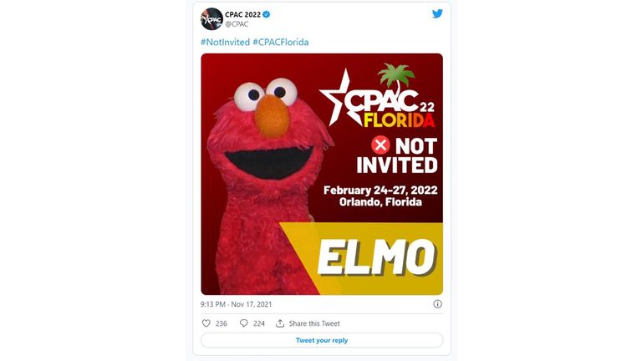Click the share upload arrow icon

coord(280,323)
